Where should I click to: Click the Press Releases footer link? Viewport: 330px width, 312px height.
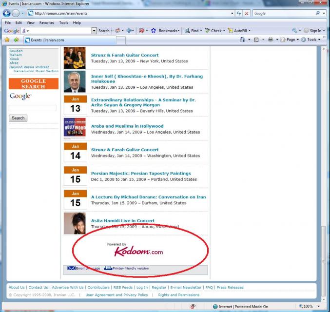(230, 287)
